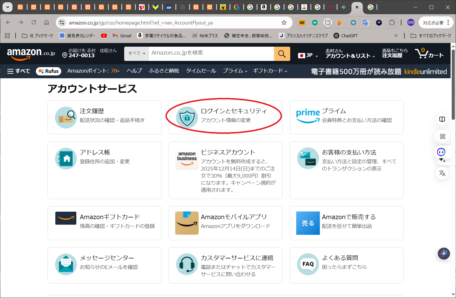The image size is (456, 298).
Task: Open the JP language selector dropdown
Action: click(308, 56)
